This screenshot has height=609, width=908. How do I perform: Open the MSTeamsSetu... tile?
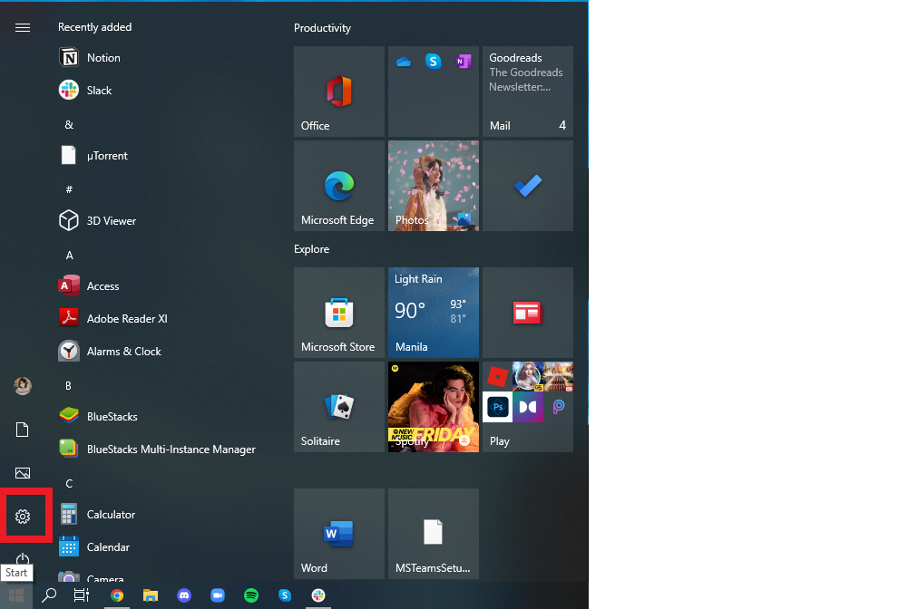tap(434, 533)
